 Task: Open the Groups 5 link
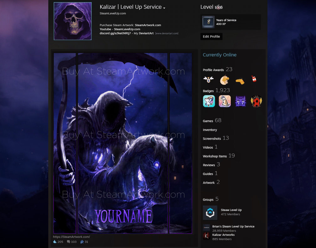click(x=210, y=199)
